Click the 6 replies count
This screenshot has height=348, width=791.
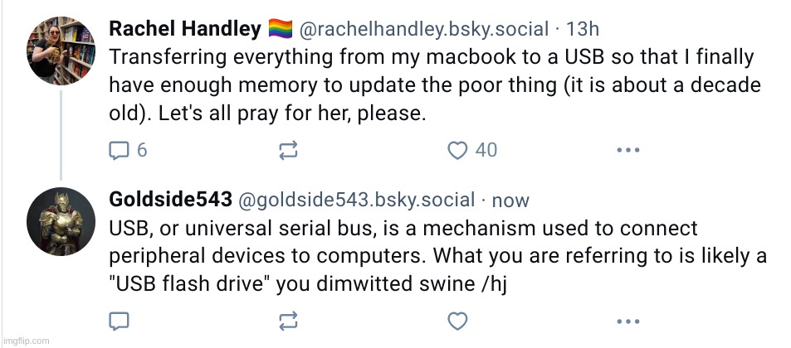(142, 150)
